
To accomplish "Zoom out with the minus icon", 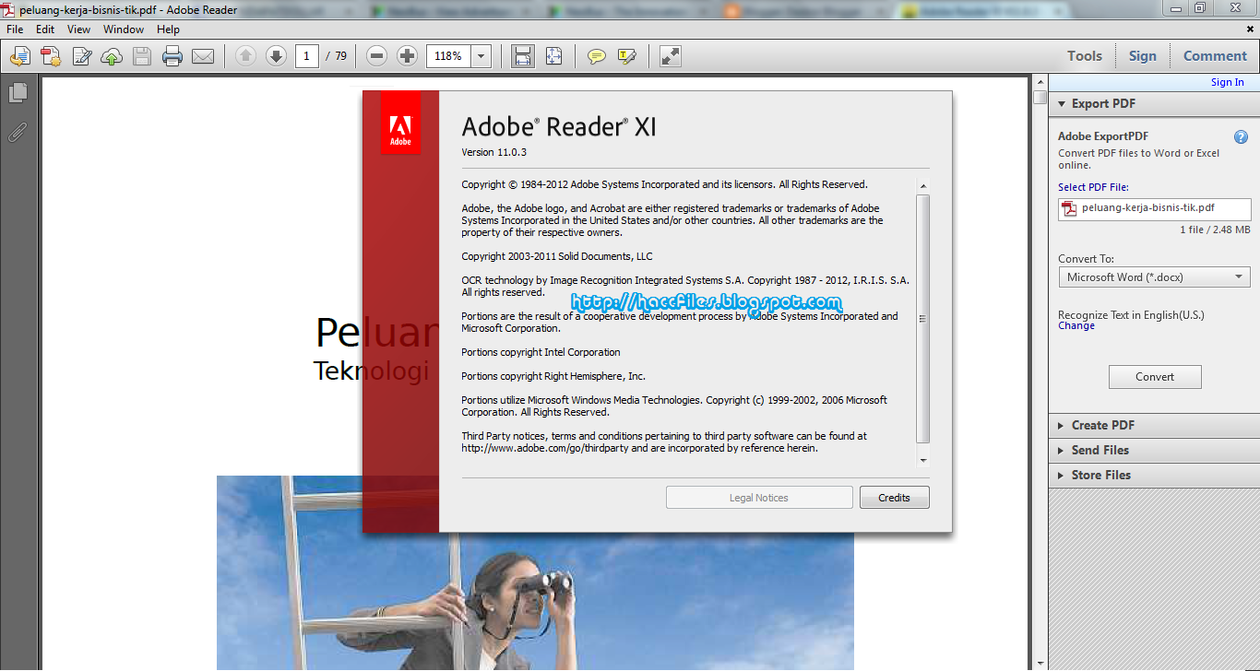I will [376, 56].
